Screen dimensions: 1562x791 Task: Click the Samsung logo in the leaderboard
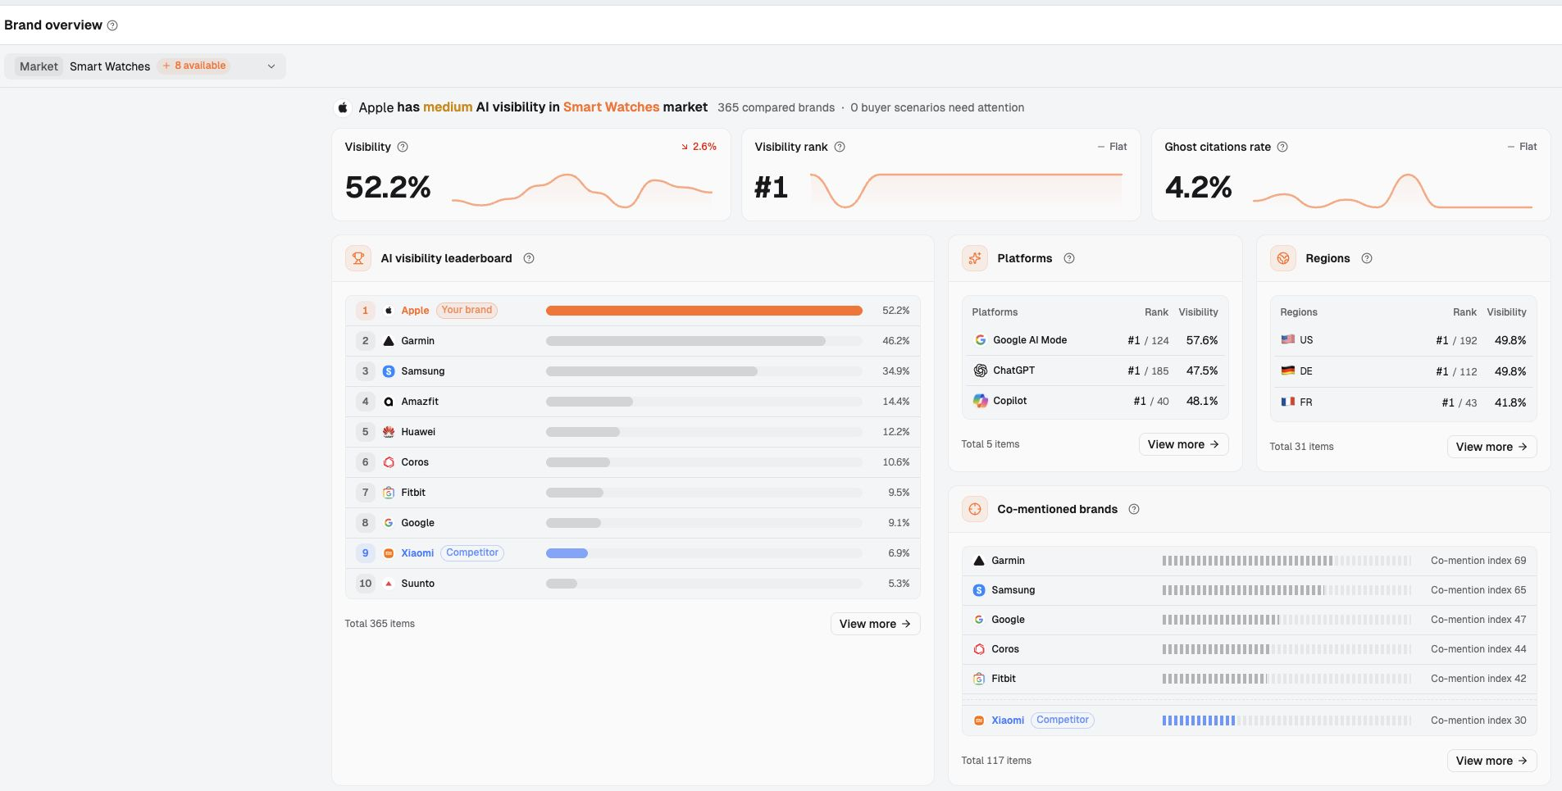point(389,371)
